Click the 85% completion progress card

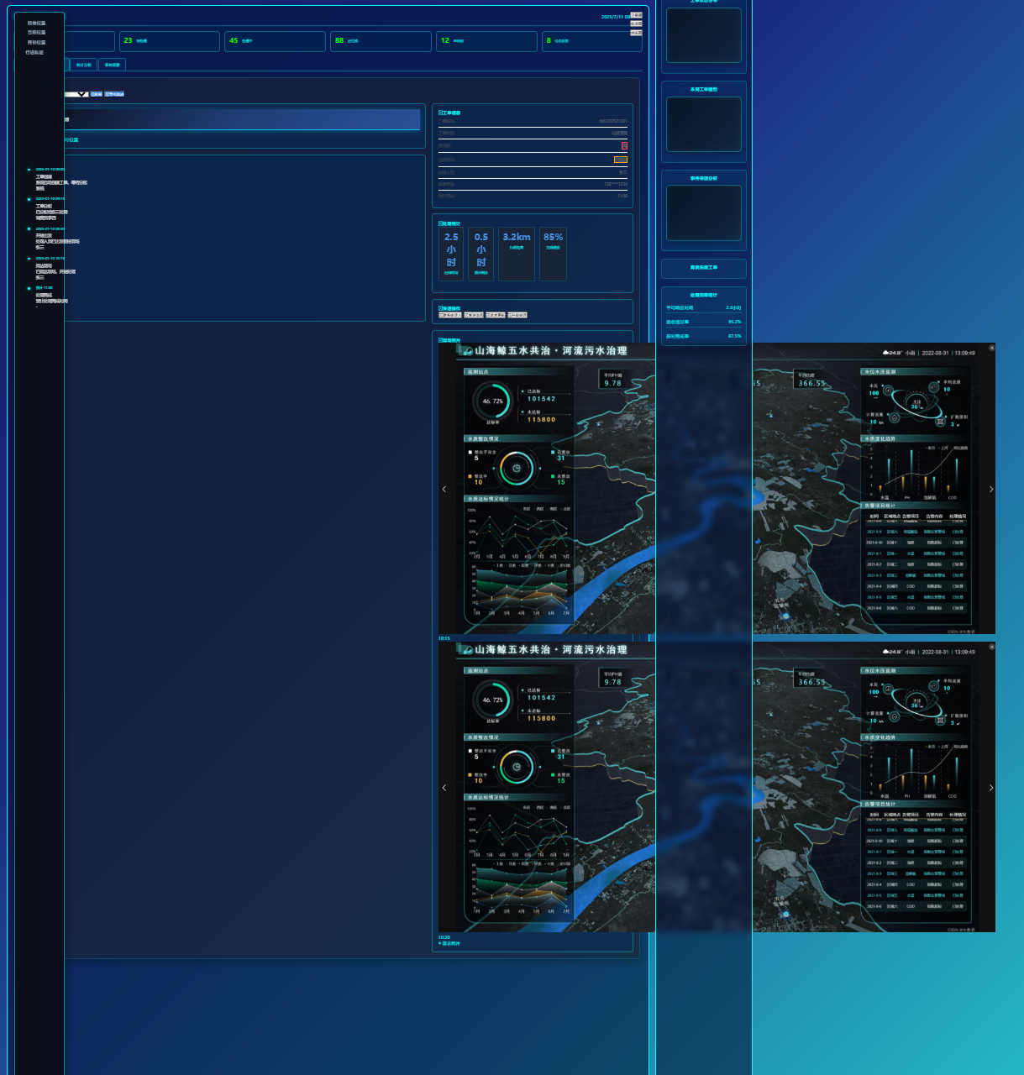pos(553,254)
